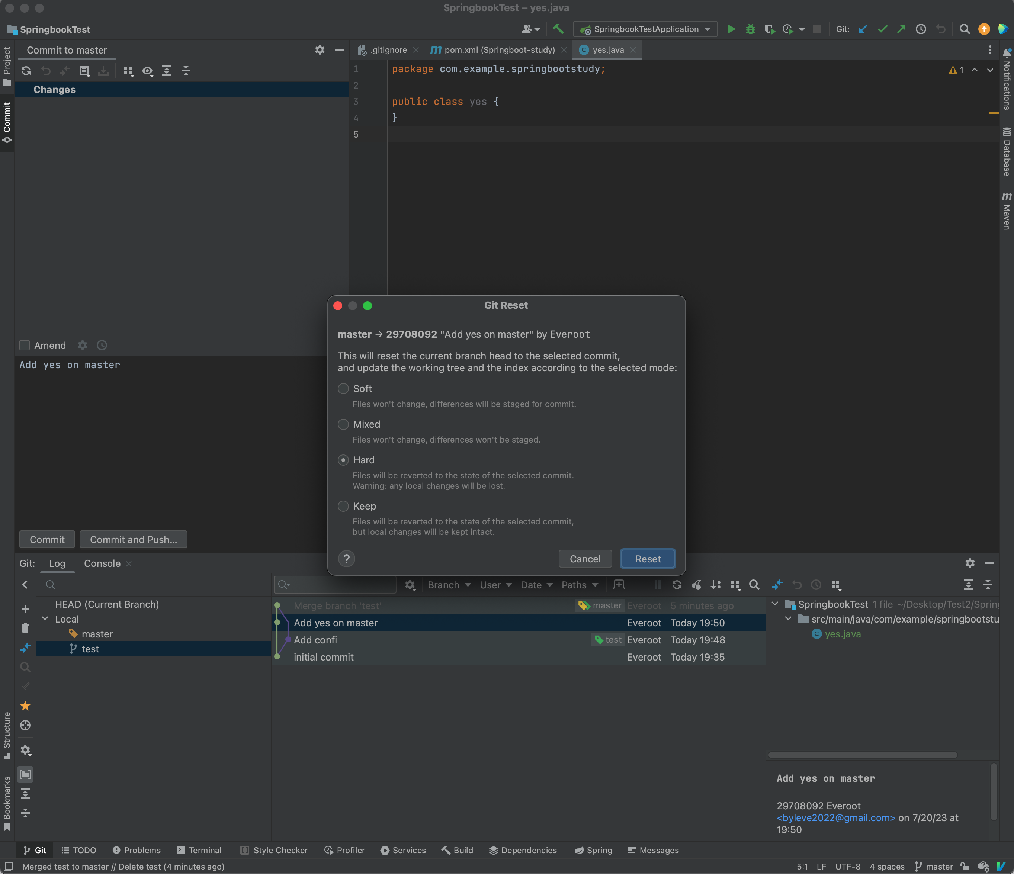Toggle the View Options eye icon

point(147,71)
